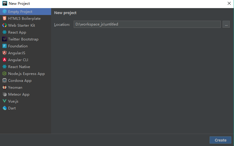The image size is (234, 146).
Task: Select Angular CLI project type
Action: click(x=18, y=60)
